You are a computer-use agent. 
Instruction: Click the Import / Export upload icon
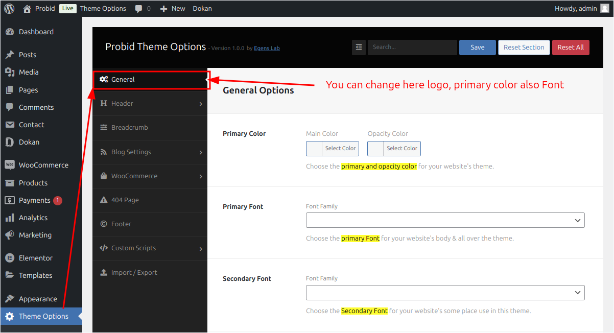click(104, 272)
